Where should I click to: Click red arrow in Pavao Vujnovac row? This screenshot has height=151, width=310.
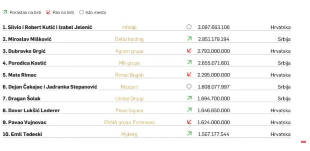(x=189, y=122)
